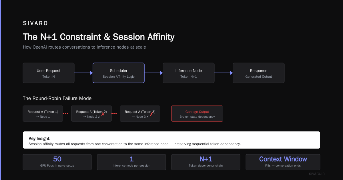
Task: Click the Request A (Token 1) Node 1 card
Action: pos(43,114)
